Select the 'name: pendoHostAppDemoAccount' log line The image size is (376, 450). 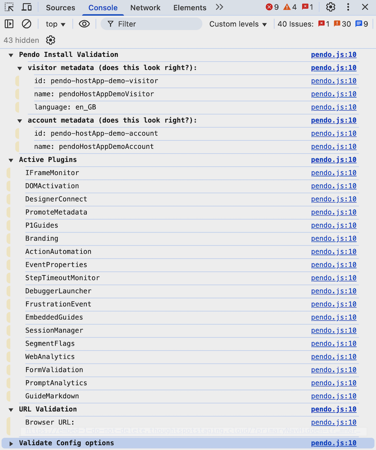[x=94, y=147]
